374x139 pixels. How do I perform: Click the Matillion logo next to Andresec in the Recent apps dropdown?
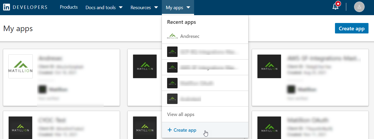pos(172,36)
